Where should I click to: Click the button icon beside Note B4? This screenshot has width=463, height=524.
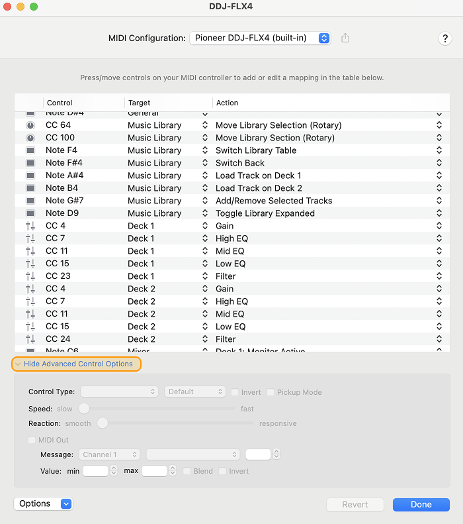pyautogui.click(x=30, y=188)
